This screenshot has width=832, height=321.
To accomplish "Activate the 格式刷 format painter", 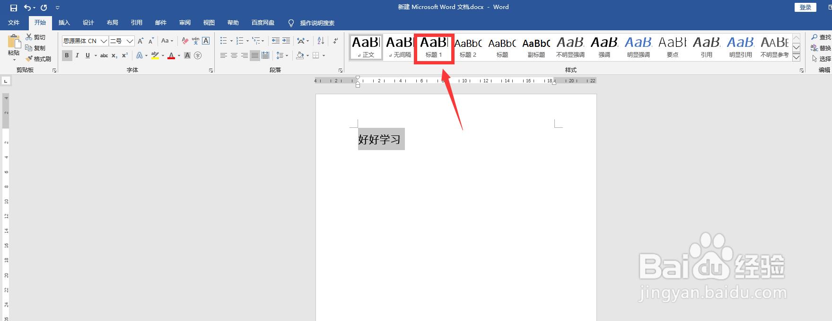I will (x=38, y=59).
